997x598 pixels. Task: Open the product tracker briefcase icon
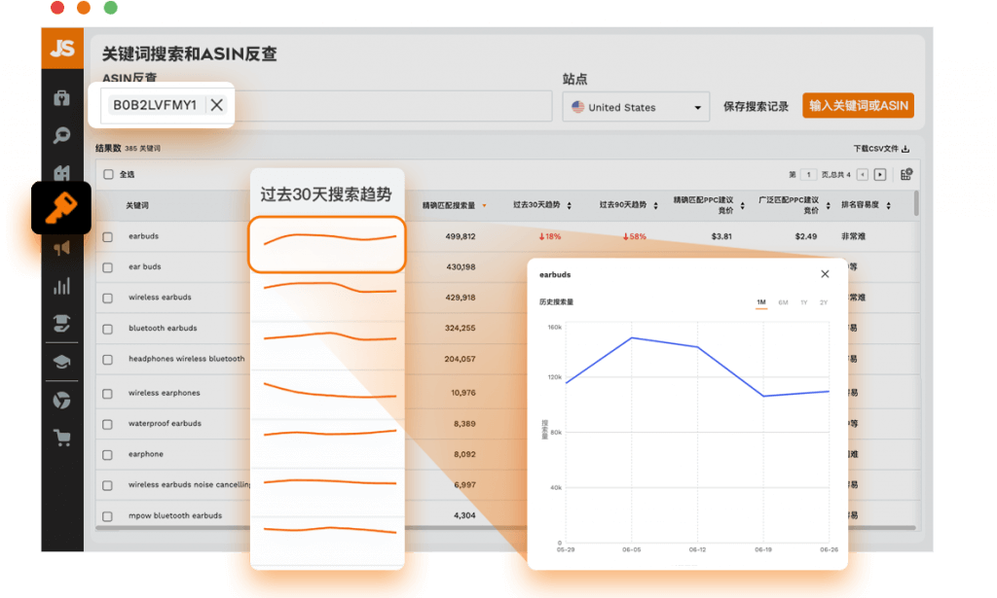pyautogui.click(x=61, y=98)
